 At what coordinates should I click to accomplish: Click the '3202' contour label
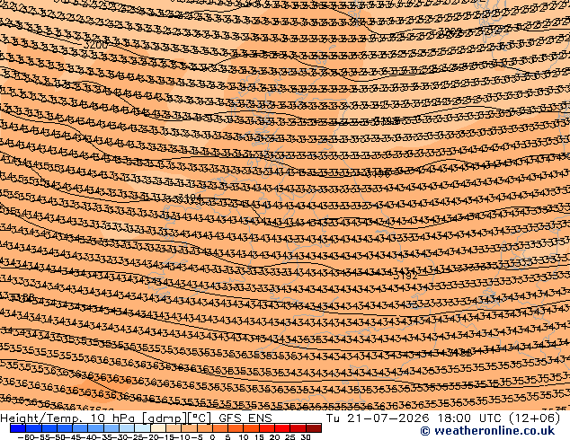450,32
